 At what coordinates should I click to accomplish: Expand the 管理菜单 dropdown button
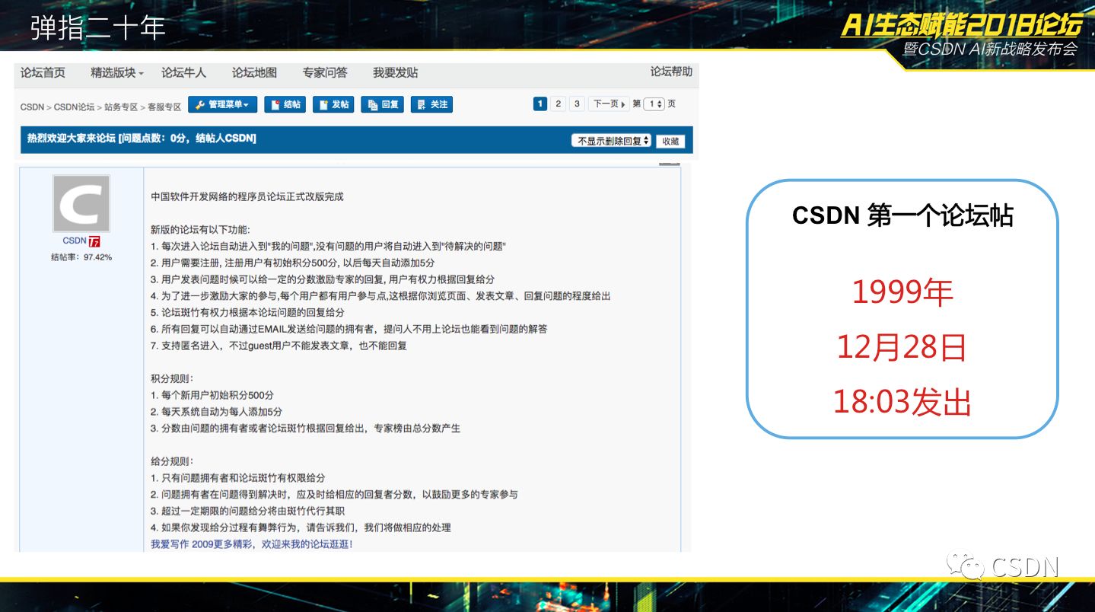[222, 104]
